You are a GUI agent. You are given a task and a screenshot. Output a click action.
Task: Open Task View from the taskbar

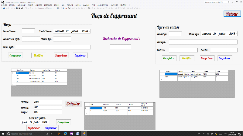point(53,134)
